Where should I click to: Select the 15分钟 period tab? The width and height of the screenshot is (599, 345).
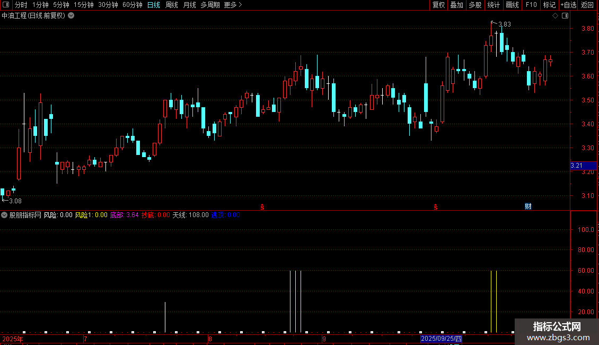[x=83, y=5]
